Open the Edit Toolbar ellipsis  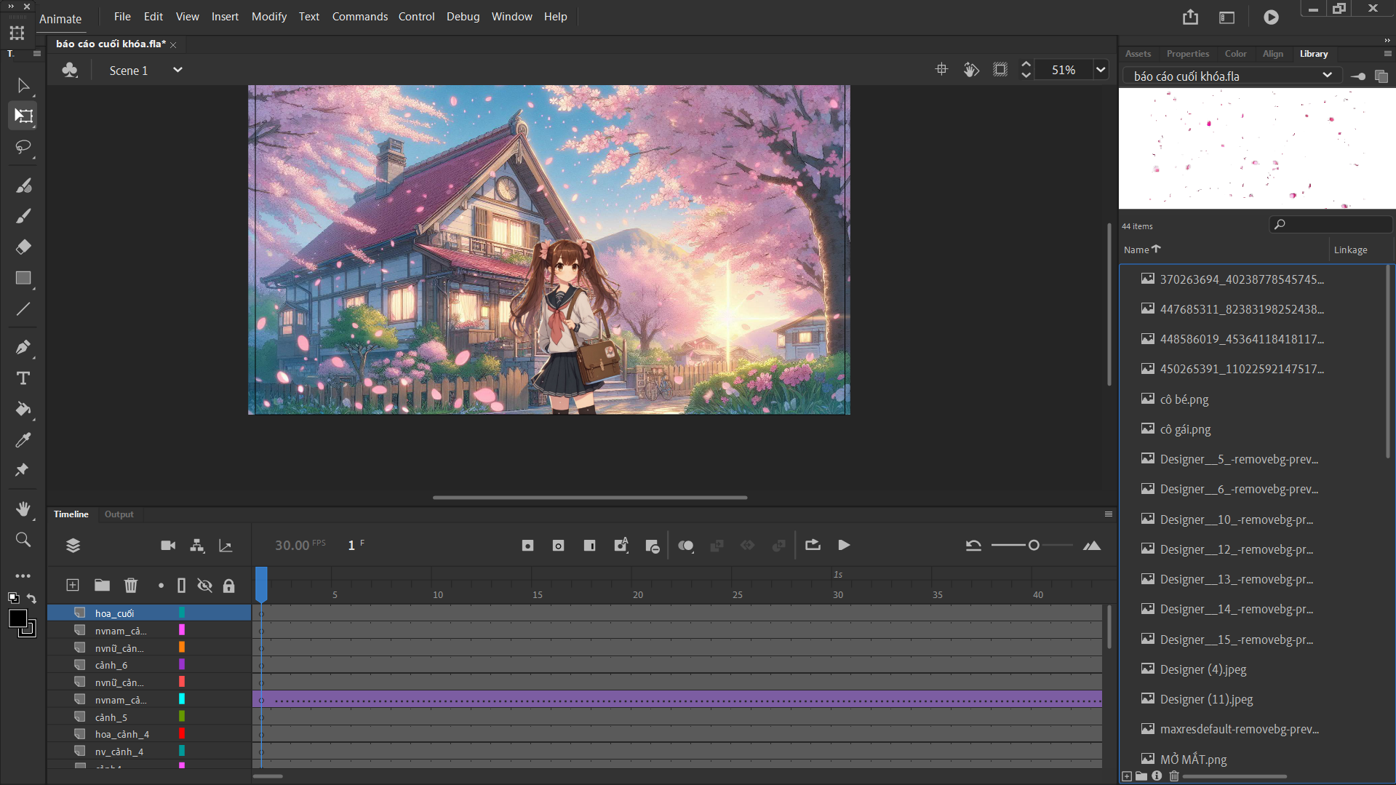[23, 575]
